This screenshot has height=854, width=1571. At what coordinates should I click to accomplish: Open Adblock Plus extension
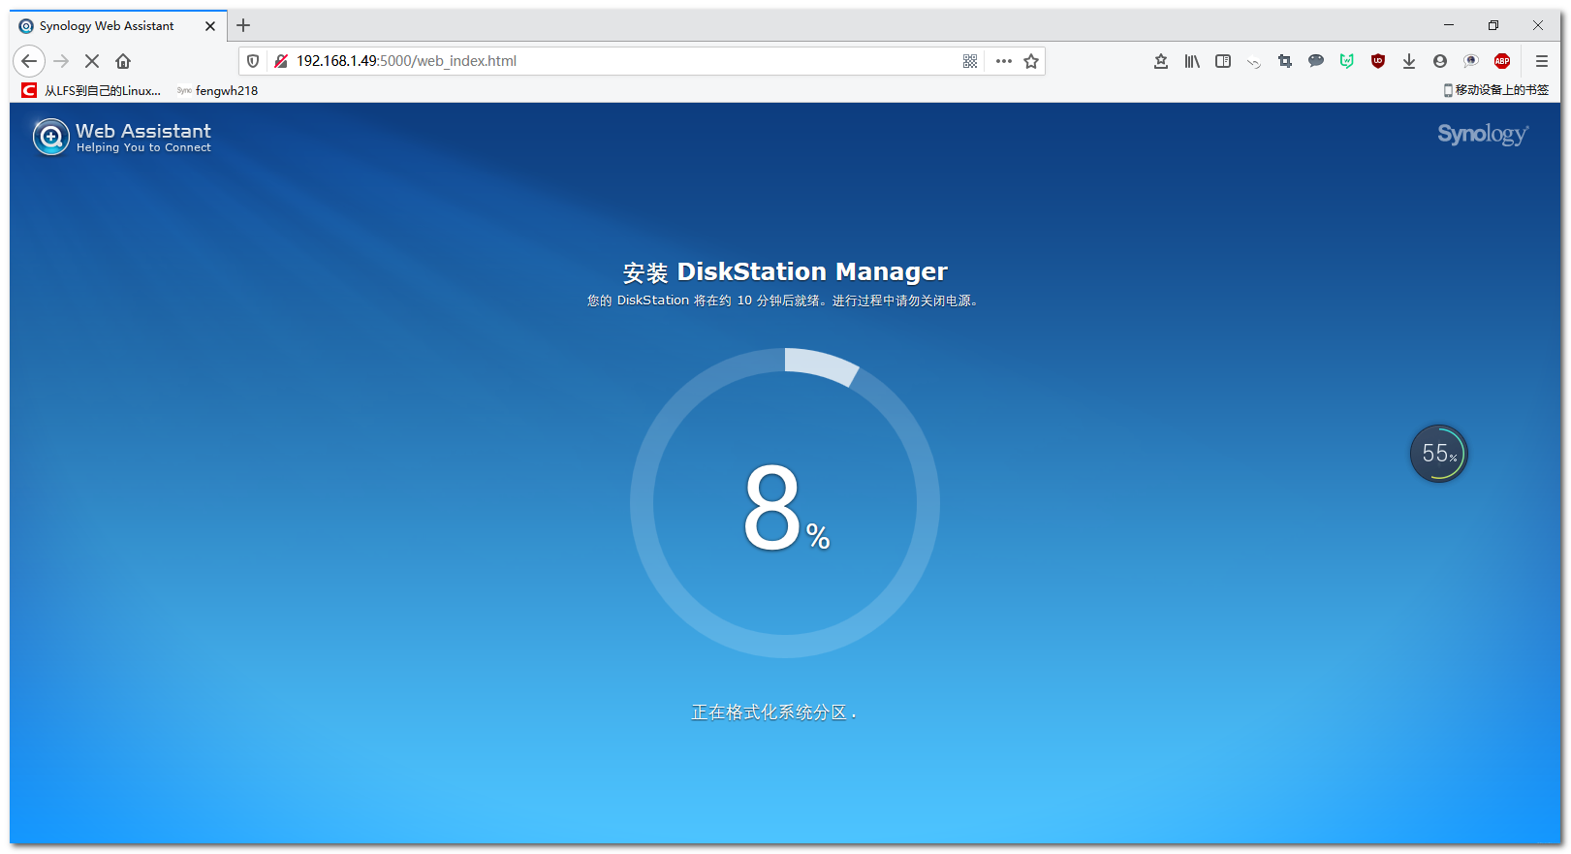1502,61
